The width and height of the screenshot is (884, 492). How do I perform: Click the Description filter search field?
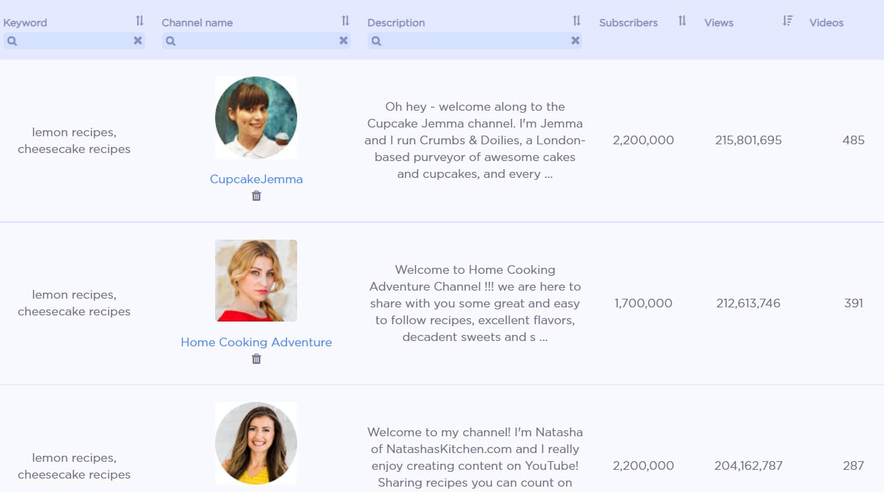pyautogui.click(x=475, y=40)
